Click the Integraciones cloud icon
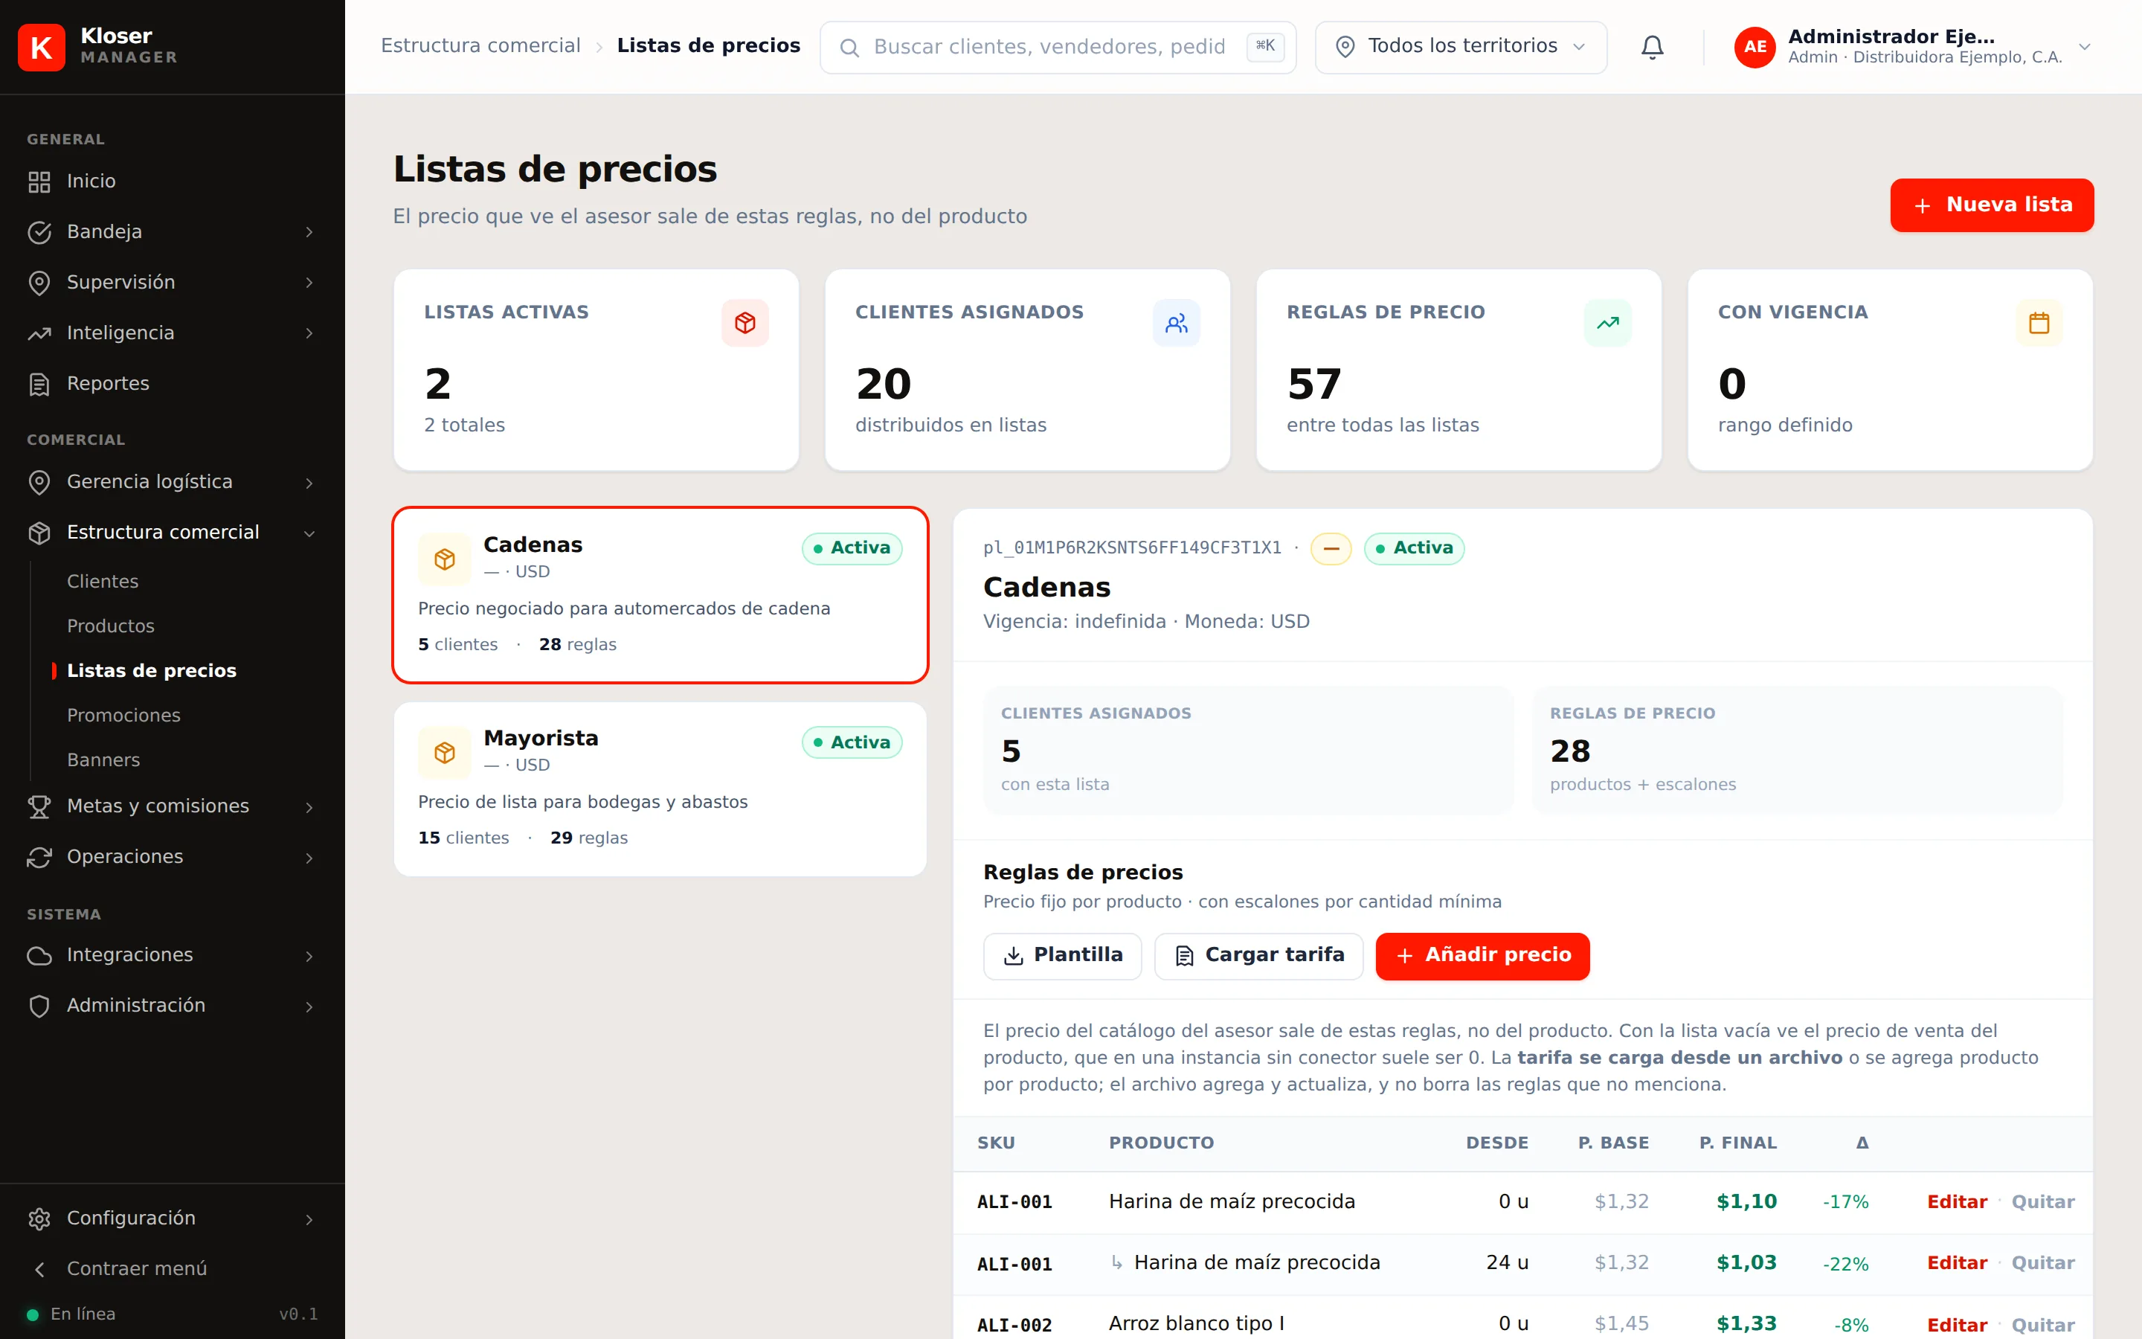 [x=39, y=956]
